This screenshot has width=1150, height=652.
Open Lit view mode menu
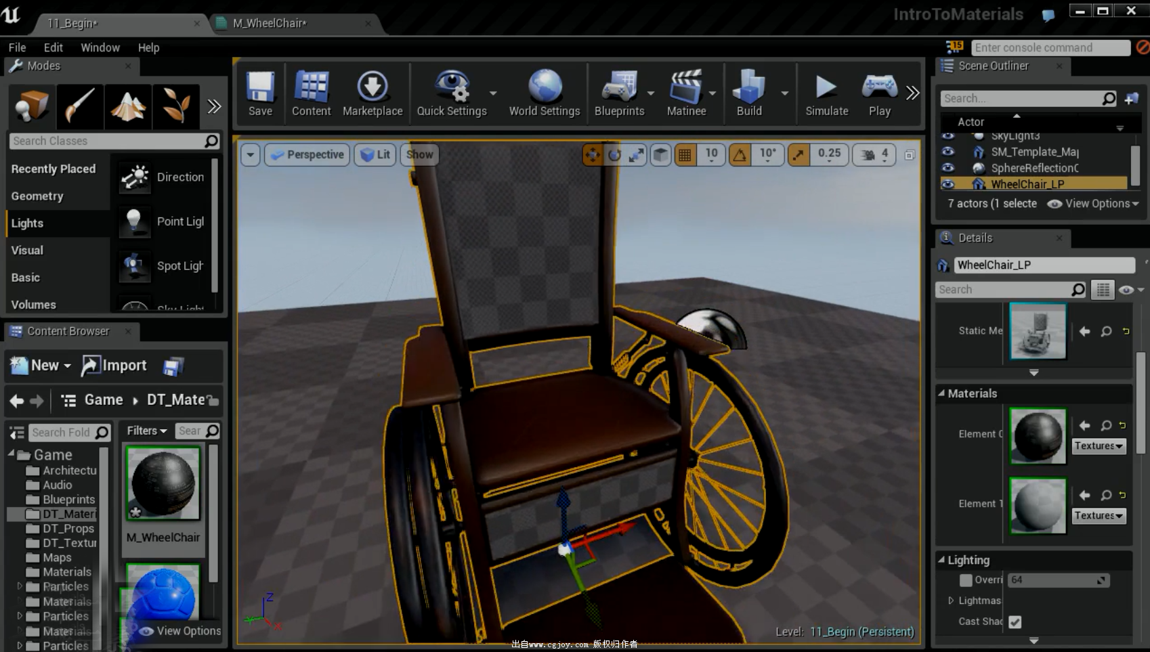[x=375, y=155]
